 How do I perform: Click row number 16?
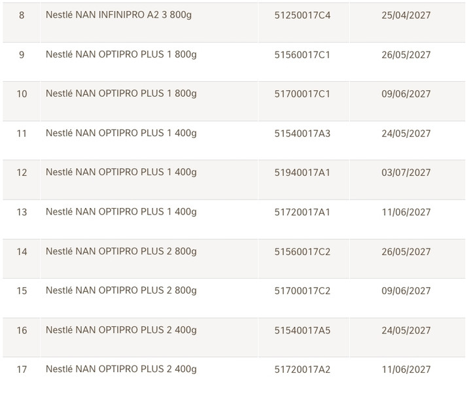tap(22, 331)
